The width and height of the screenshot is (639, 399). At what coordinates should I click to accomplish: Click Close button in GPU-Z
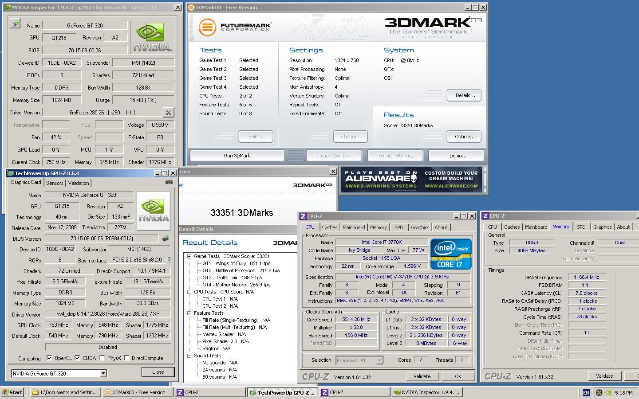(x=158, y=372)
